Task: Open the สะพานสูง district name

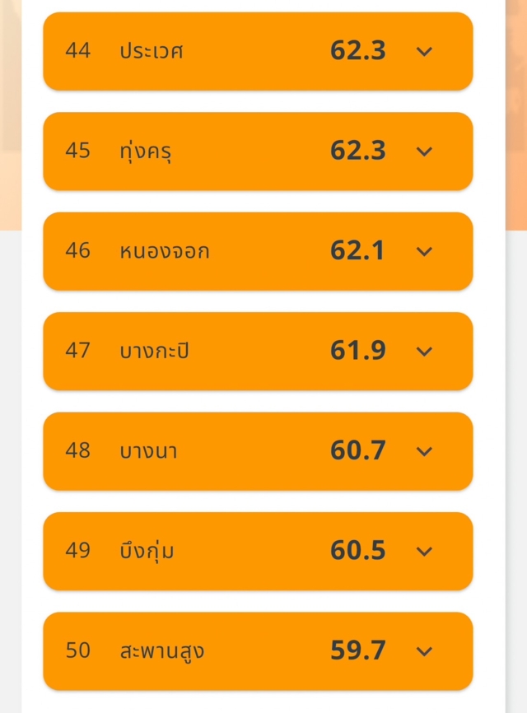Action: tap(161, 651)
